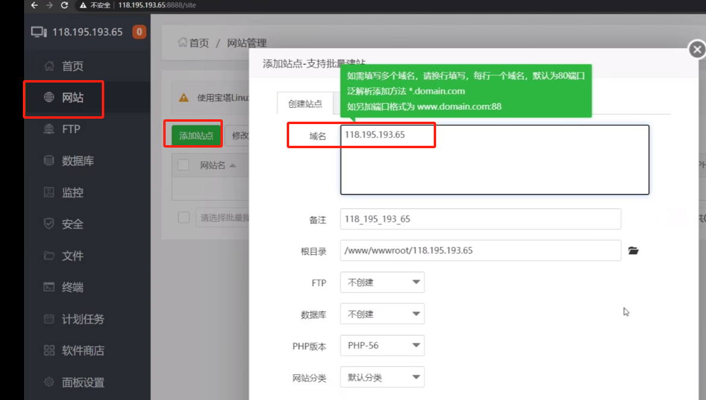Click the 备注 field containing 118_195_193_65
Image resolution: width=706 pixels, height=400 pixels.
481,219
